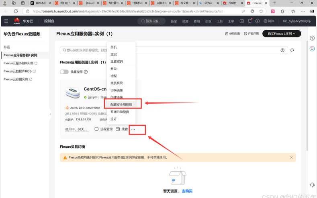Open the 资源 header menu
The width and height of the screenshot is (317, 198).
[x=185, y=21]
